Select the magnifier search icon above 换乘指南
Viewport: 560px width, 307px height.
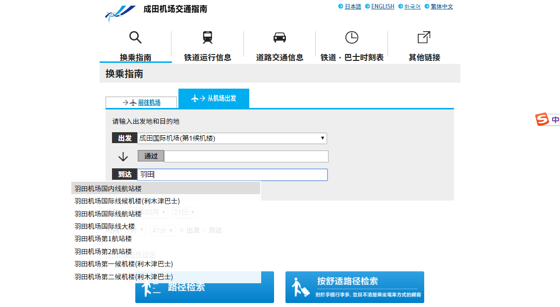[135, 37]
